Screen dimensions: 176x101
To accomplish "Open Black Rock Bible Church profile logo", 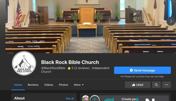I will 24,63.
